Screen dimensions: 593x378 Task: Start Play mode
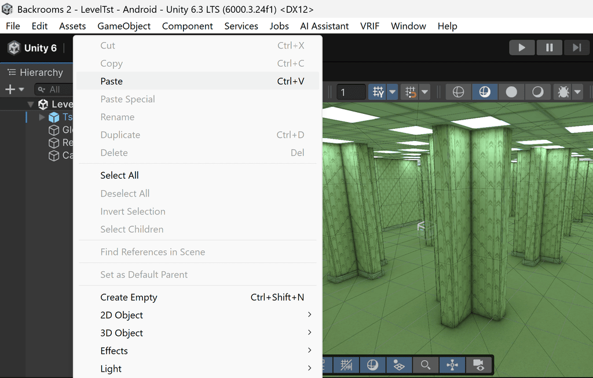[522, 47]
